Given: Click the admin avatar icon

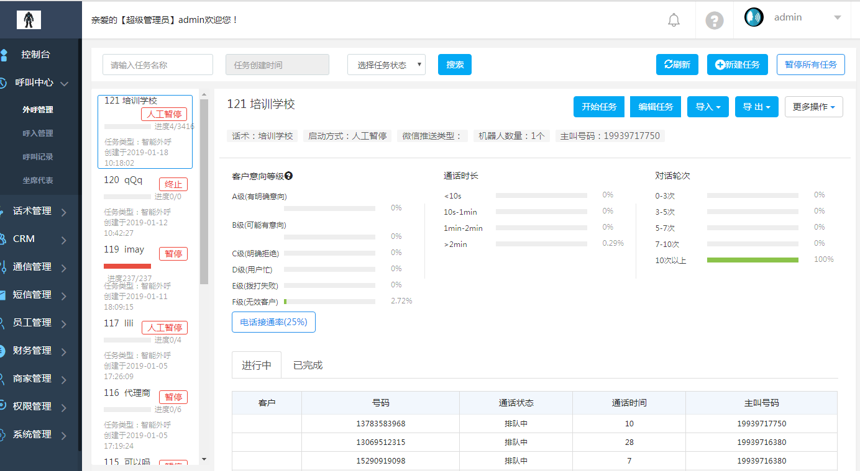Looking at the screenshot, I should coord(754,17).
